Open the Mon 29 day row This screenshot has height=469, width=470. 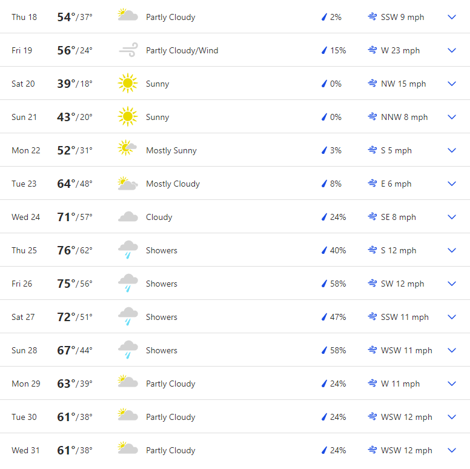235,383
